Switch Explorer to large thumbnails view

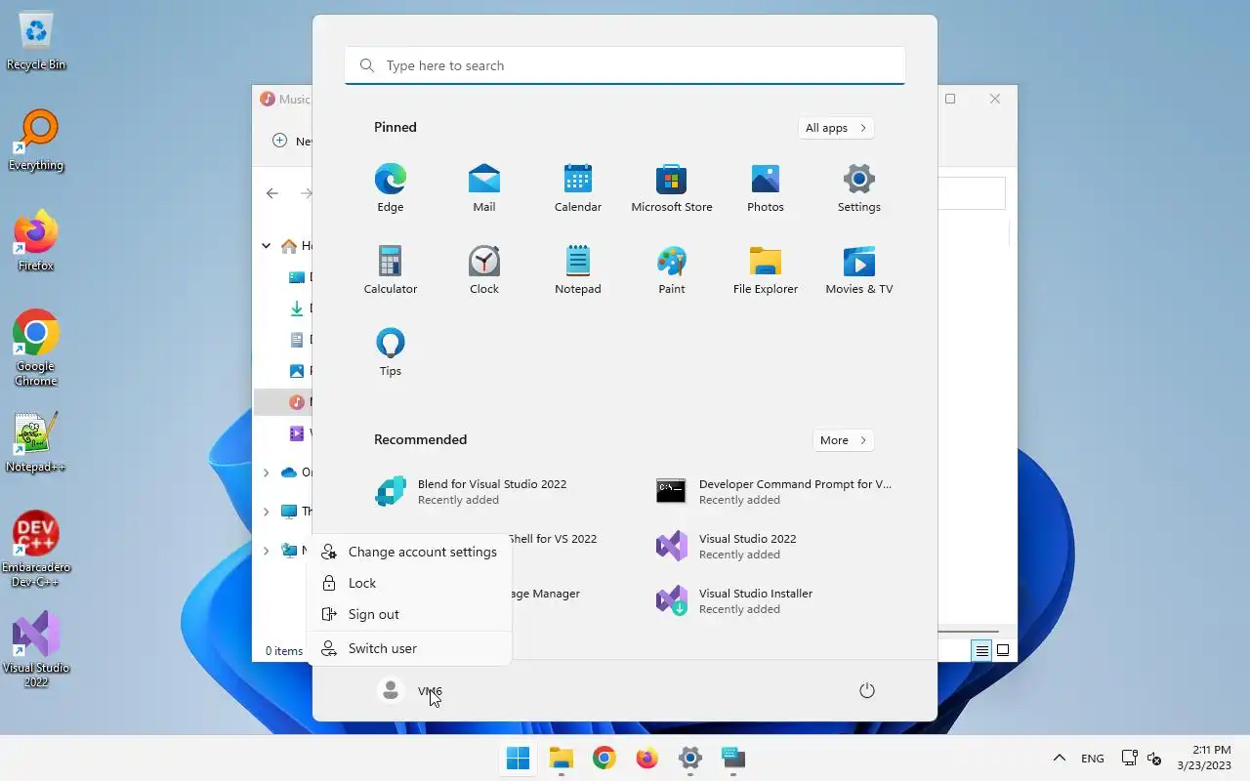pyautogui.click(x=1003, y=650)
